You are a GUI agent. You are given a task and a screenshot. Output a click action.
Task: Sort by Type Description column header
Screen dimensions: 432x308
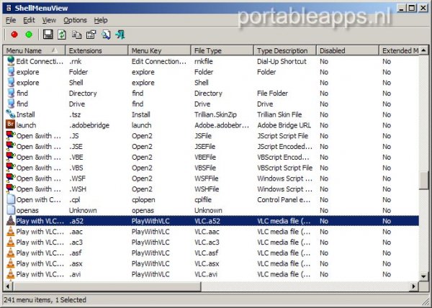point(285,50)
